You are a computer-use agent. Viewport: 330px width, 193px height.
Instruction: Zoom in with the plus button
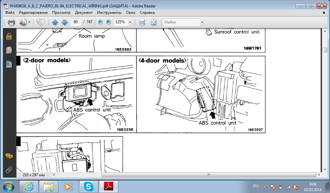click(x=108, y=22)
